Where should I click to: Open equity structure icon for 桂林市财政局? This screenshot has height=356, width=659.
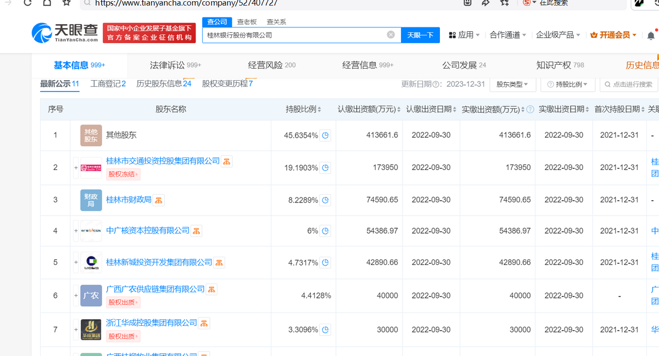[159, 200]
